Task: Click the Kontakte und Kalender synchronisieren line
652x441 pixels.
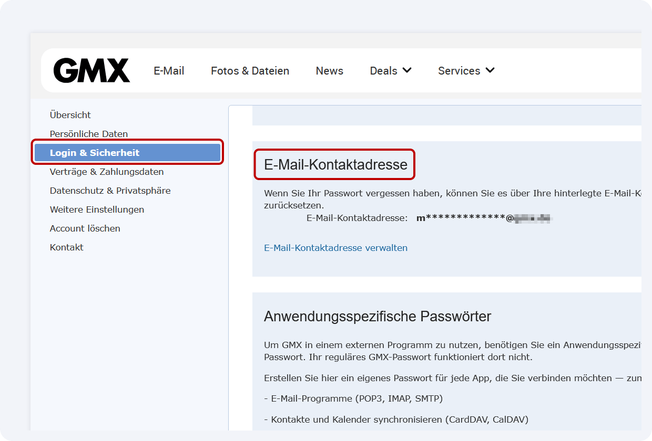Action: tap(396, 419)
